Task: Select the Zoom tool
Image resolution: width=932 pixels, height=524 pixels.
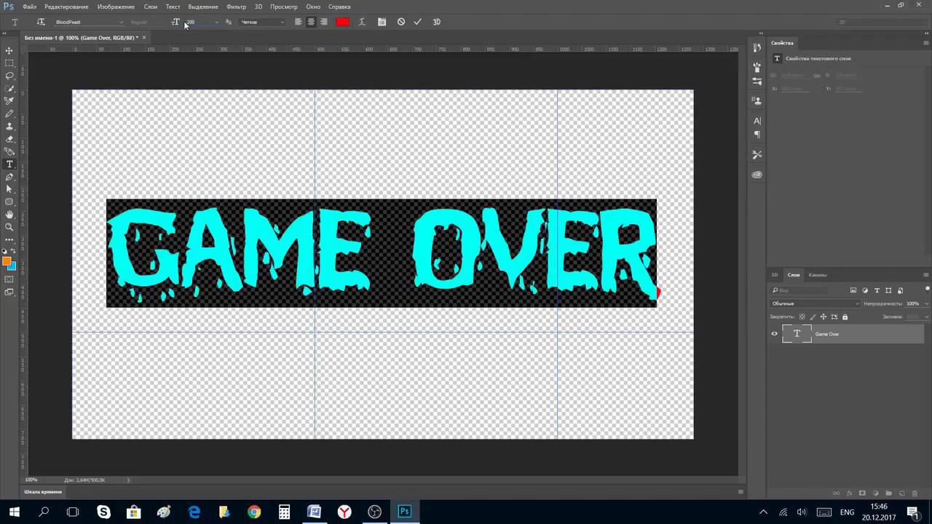Action: tap(9, 227)
